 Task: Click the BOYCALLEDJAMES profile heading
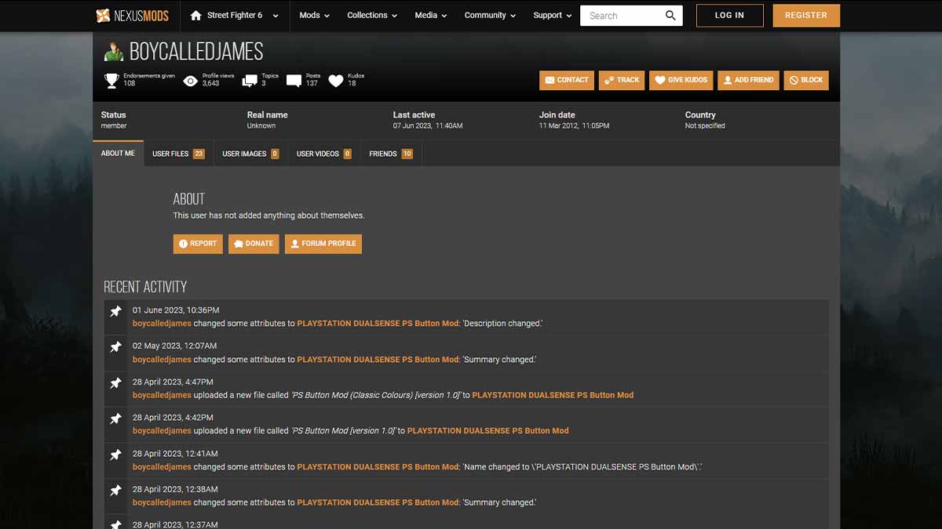click(x=196, y=52)
